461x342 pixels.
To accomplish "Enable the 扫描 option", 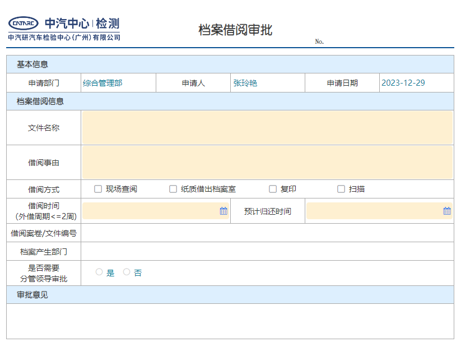I will coord(341,189).
